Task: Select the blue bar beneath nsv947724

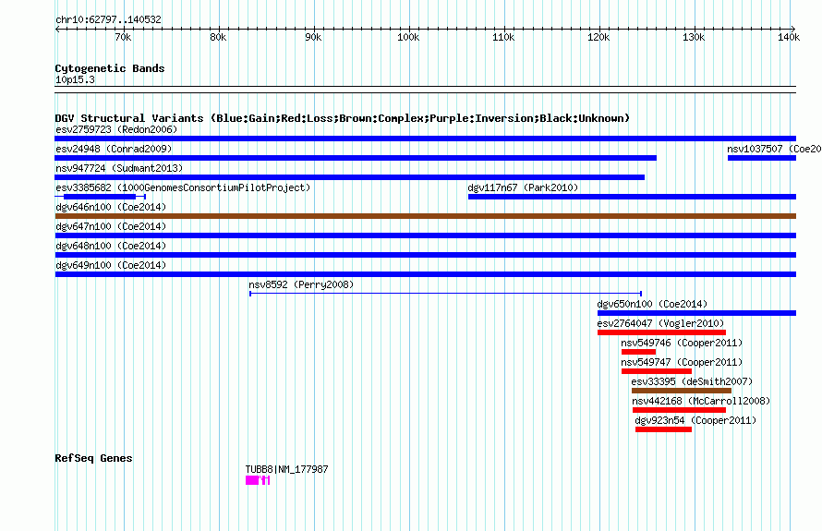Action: point(350,177)
